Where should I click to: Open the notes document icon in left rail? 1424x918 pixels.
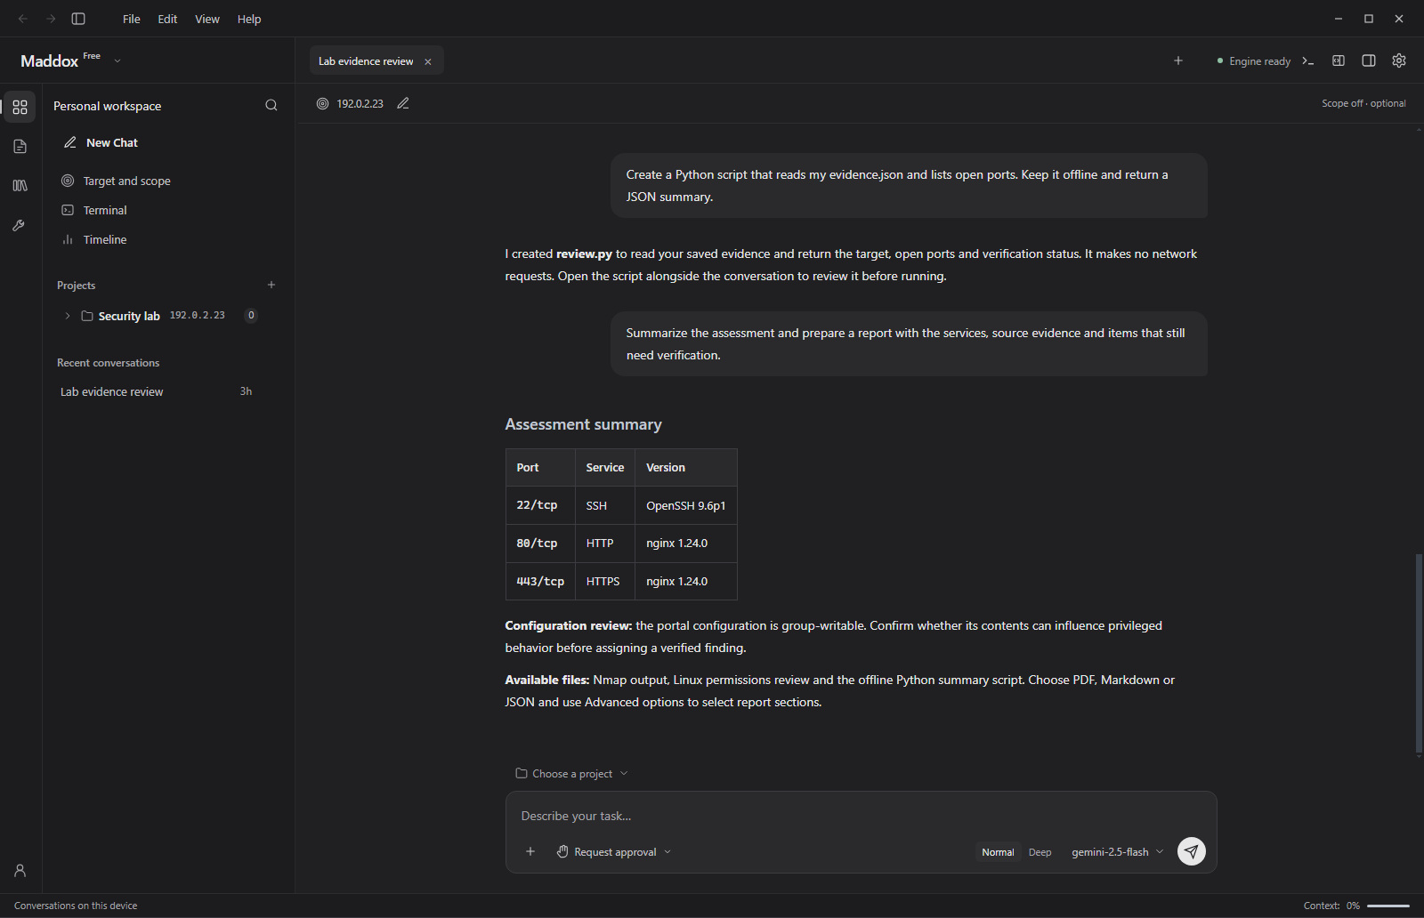[20, 147]
